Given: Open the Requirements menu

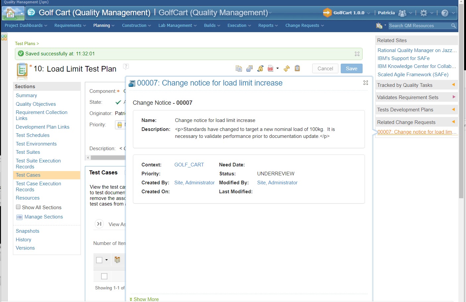Looking at the screenshot, I should click(x=70, y=26).
